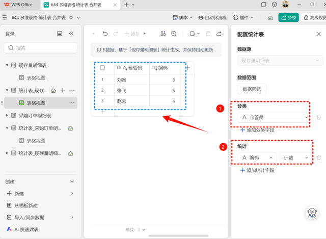Click cloud icon next to 统计表_现存量明细
The width and height of the screenshot is (326, 239).
coord(71,153)
